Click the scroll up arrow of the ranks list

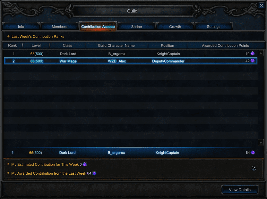[261, 54]
